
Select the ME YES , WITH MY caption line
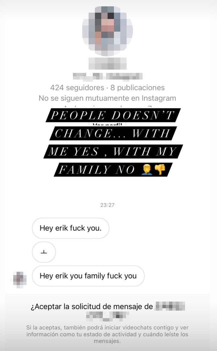click(x=113, y=152)
